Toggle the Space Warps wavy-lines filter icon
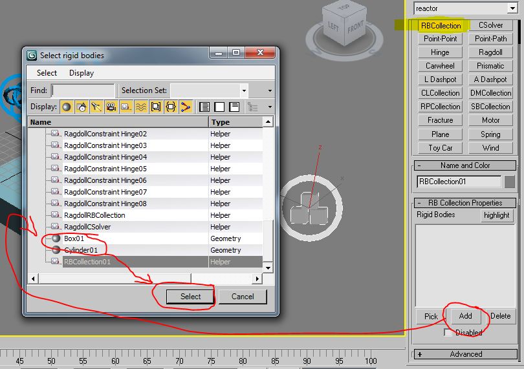This screenshot has width=524, height=369. point(140,107)
